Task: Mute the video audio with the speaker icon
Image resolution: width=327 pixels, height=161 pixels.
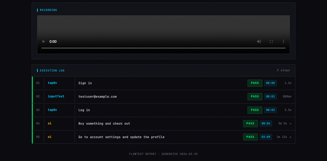Action: pyautogui.click(x=259, y=41)
